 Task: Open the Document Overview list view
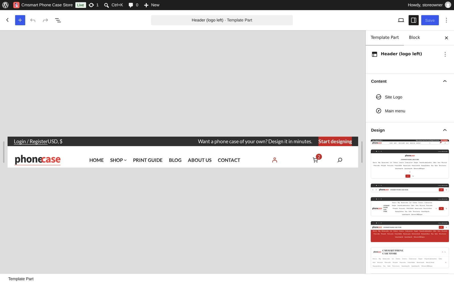click(58, 20)
